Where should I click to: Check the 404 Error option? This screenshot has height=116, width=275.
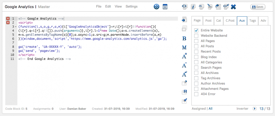(x=196, y=94)
